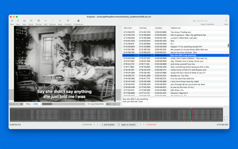Open Preferences gear icon

(x=78, y=21)
